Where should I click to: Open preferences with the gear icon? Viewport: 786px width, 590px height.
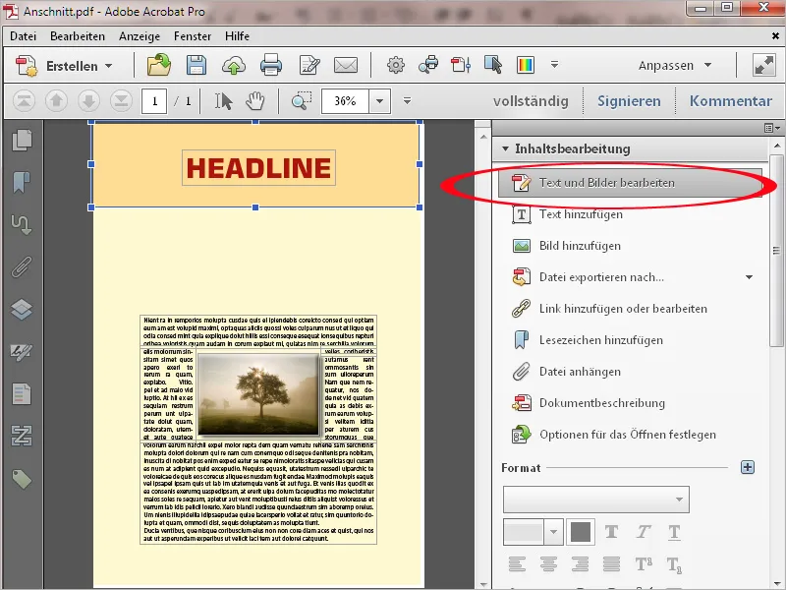pos(396,65)
